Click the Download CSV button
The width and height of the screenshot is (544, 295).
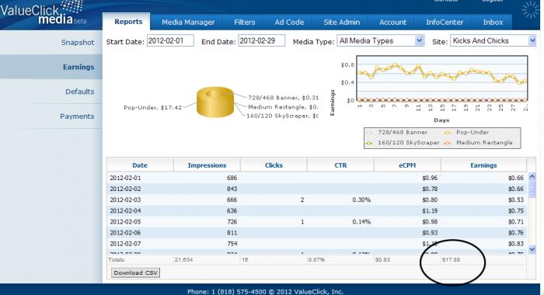coord(135,272)
